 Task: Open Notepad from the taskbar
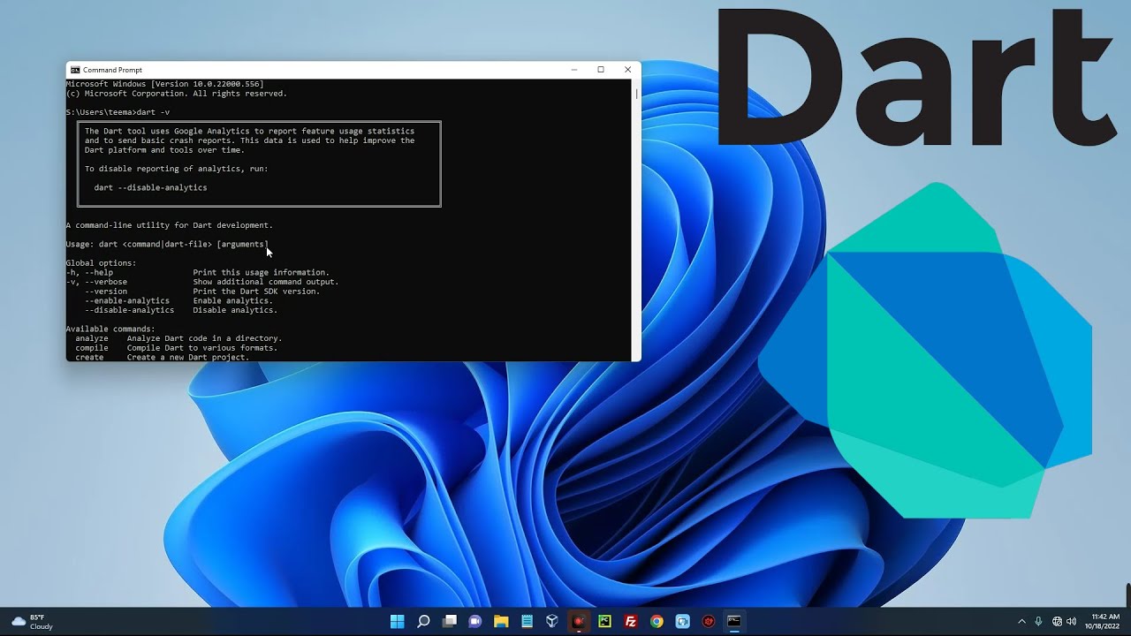pos(527,621)
